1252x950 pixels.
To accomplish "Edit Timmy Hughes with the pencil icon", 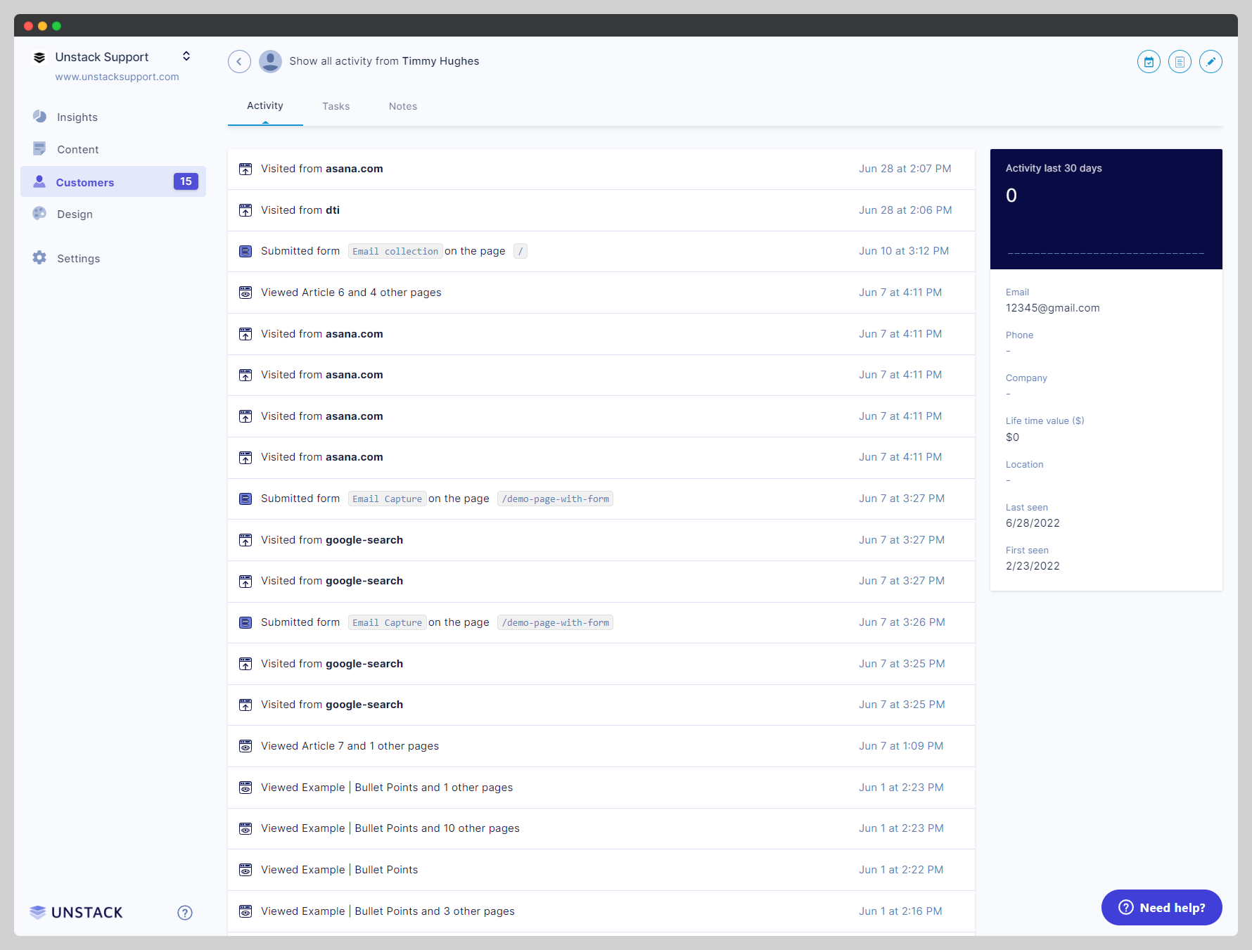I will [x=1211, y=62].
